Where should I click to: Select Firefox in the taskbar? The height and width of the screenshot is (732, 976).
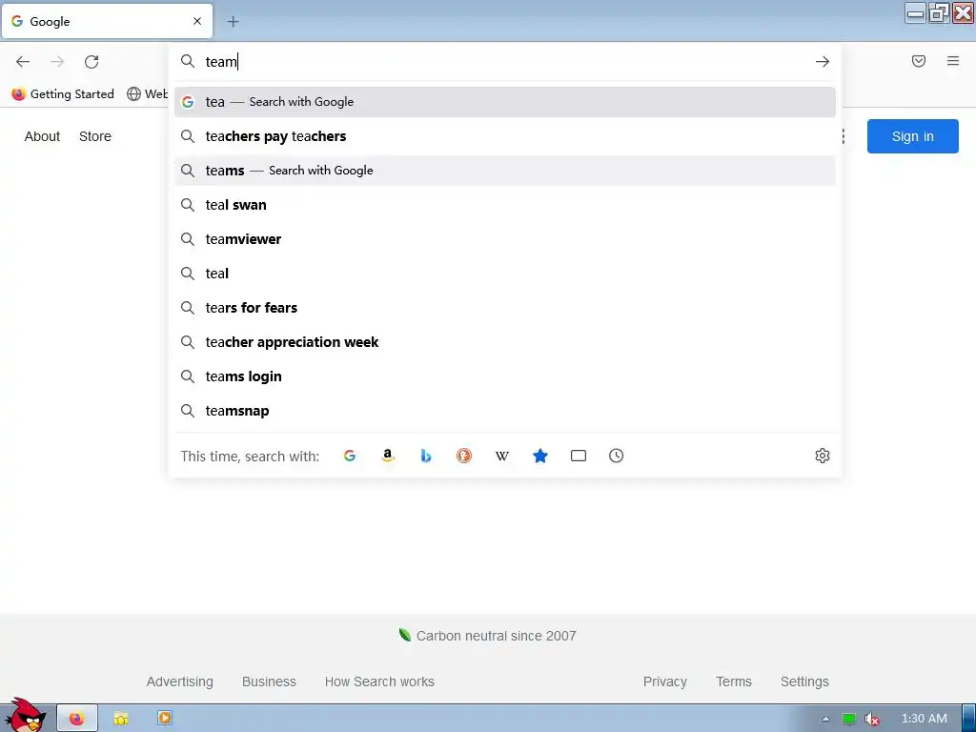click(77, 719)
